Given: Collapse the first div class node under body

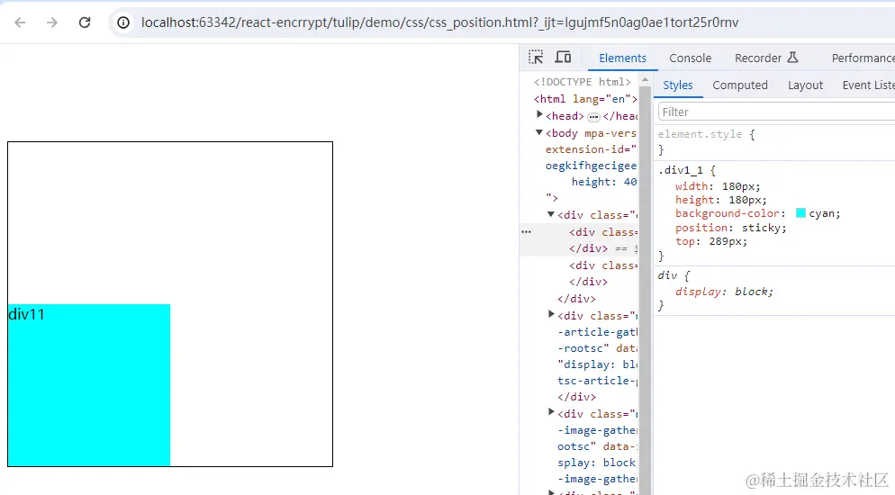Looking at the screenshot, I should coord(551,214).
